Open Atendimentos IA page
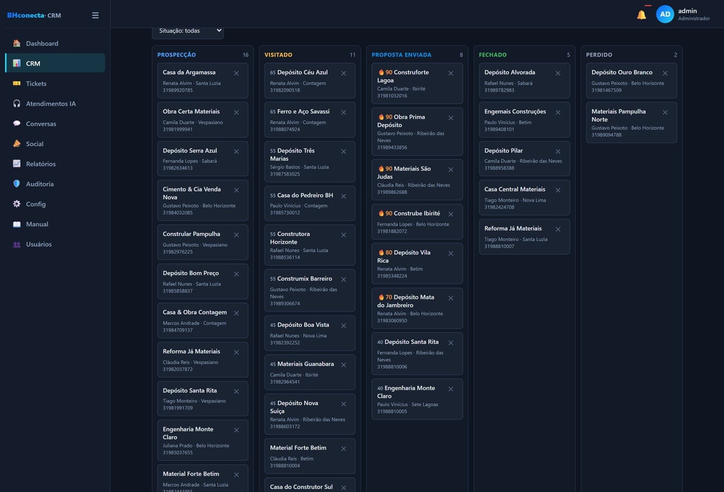Screen dimensions: 724x492 (55, 104)
